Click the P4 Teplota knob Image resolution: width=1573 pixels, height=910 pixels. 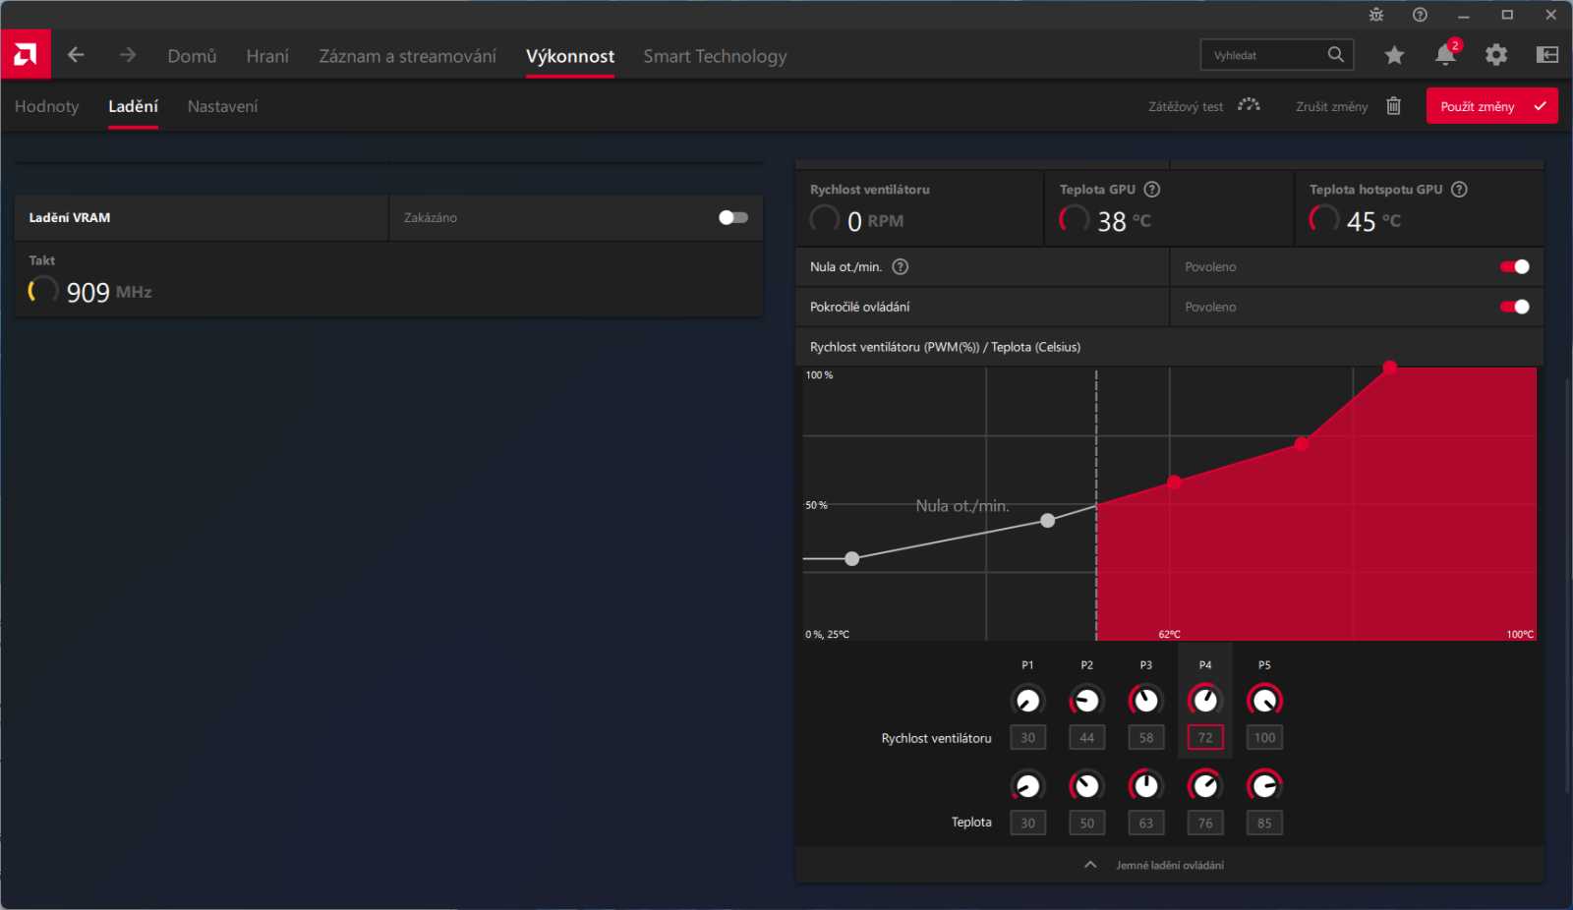[x=1205, y=785]
